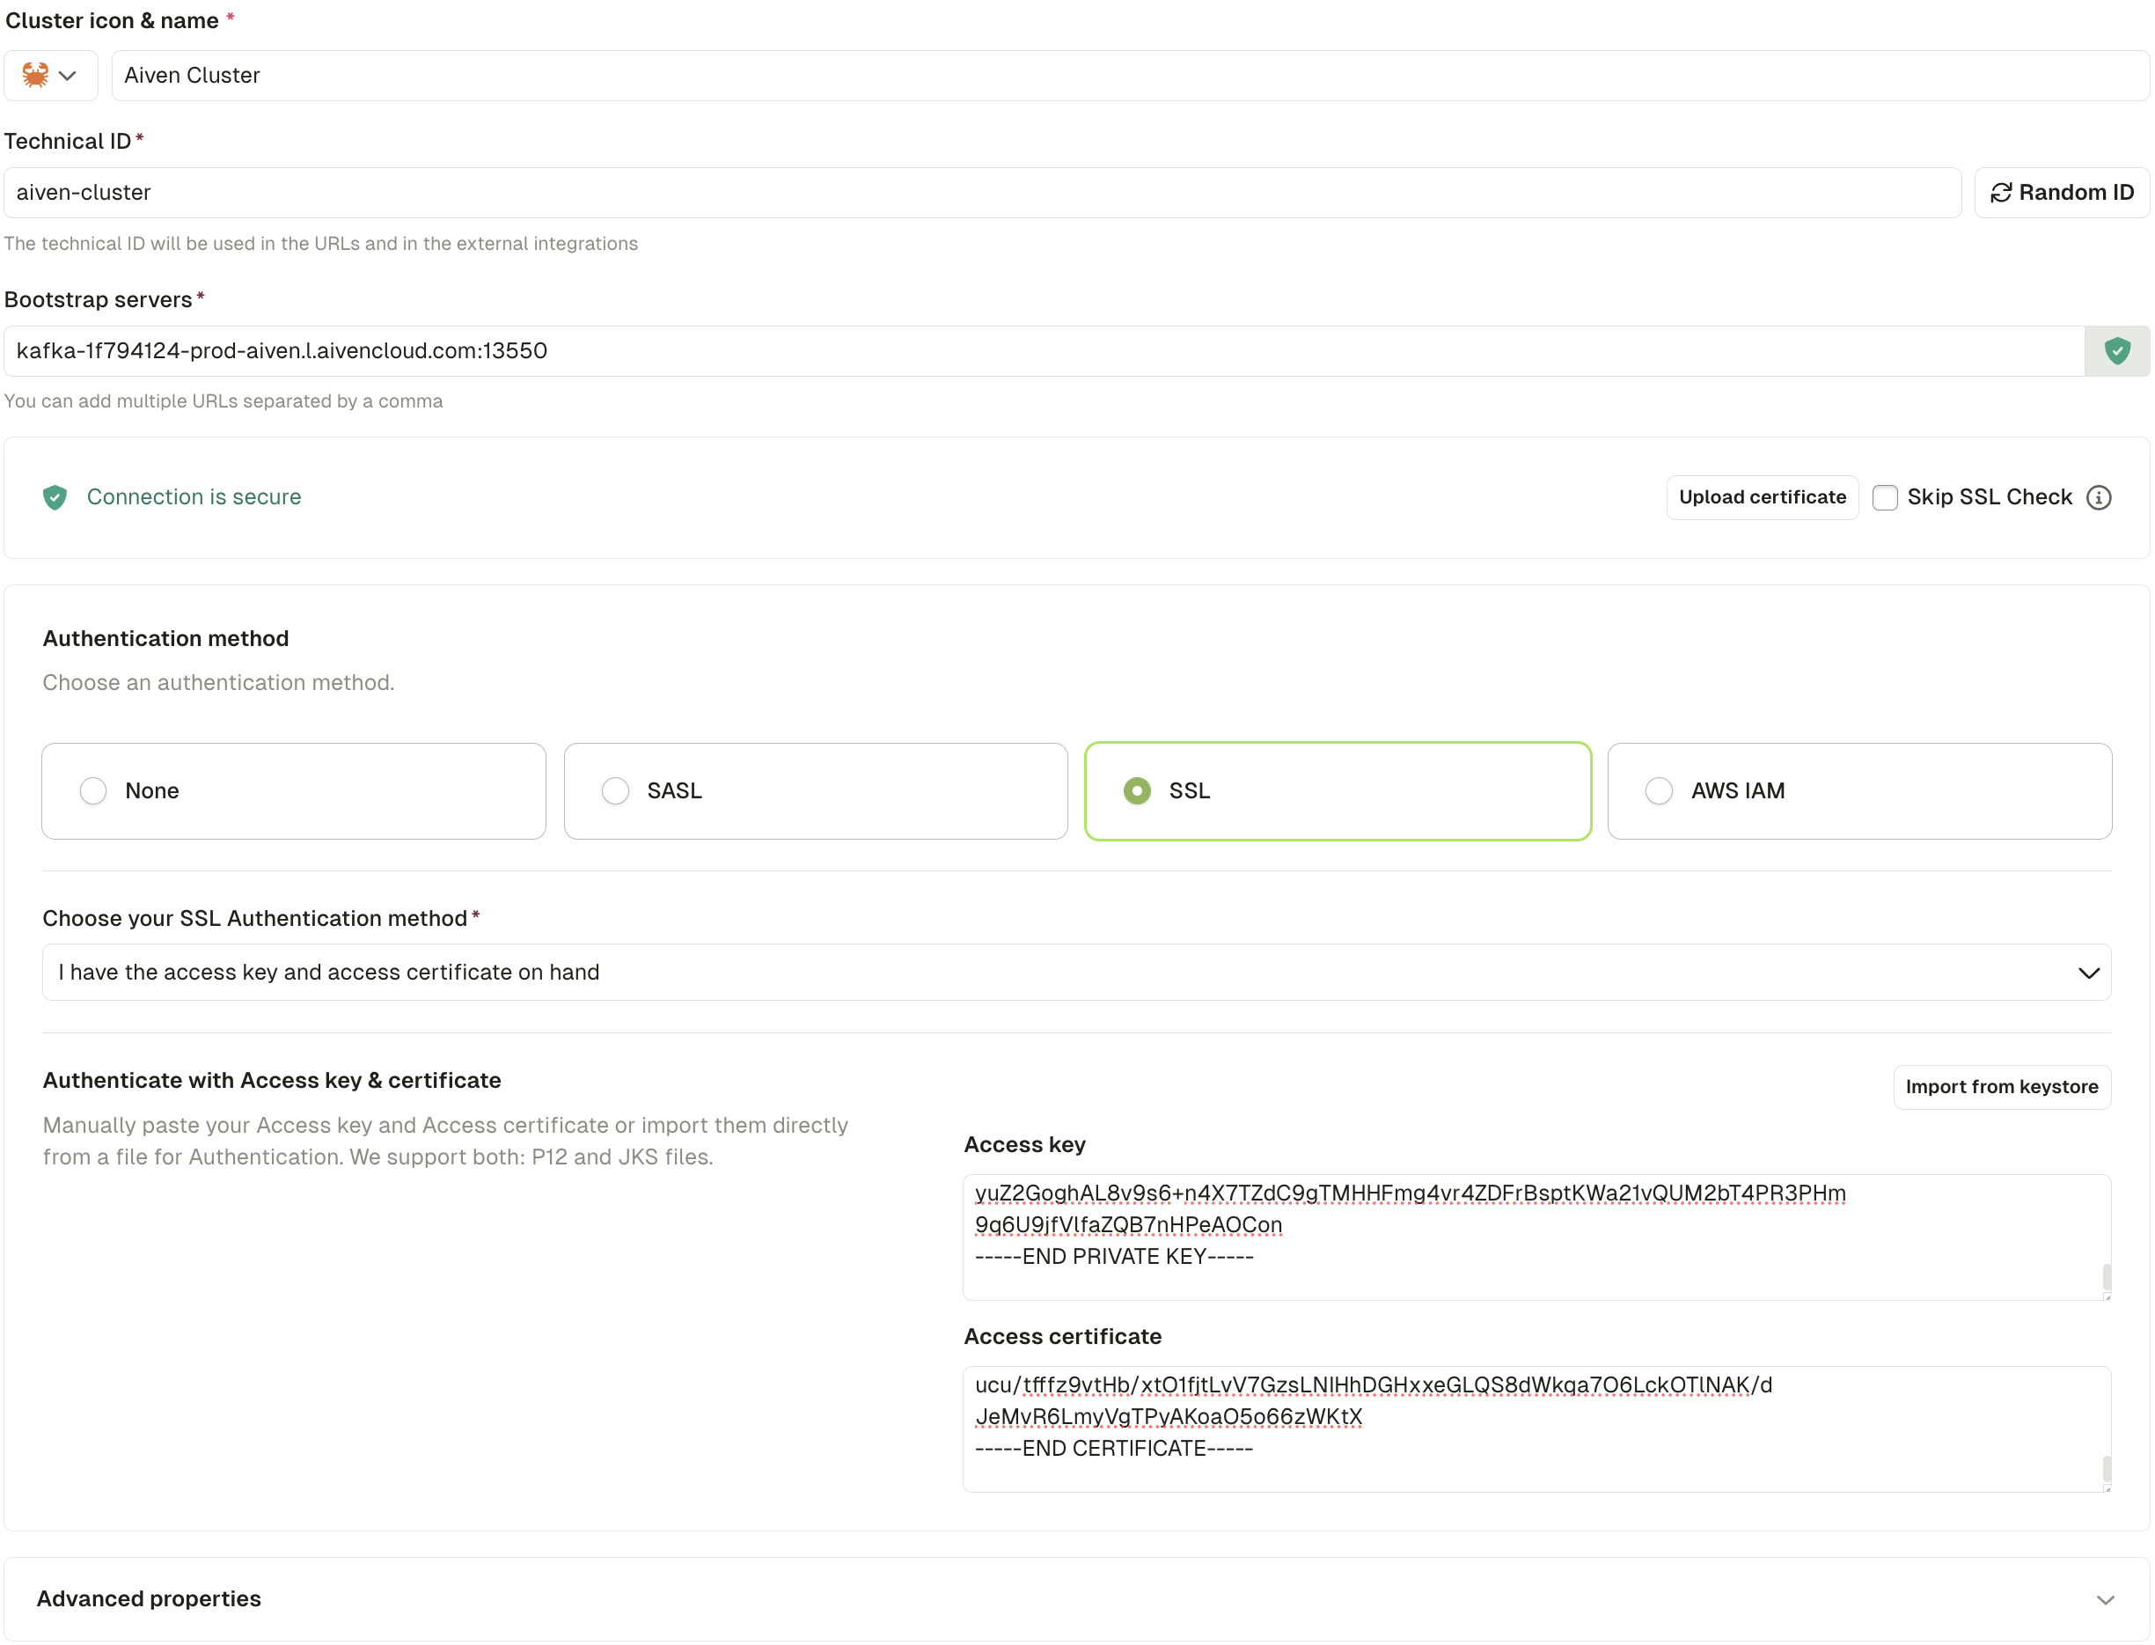Open the SSL Authentication method dropdown
The width and height of the screenshot is (2155, 1645).
tap(1075, 973)
